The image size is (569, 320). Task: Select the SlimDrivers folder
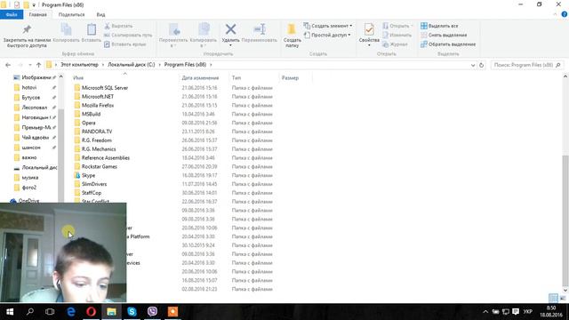coord(94,184)
